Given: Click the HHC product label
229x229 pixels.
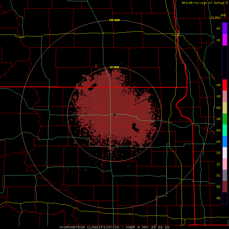Looking at the screenshot, I should pos(223,15).
